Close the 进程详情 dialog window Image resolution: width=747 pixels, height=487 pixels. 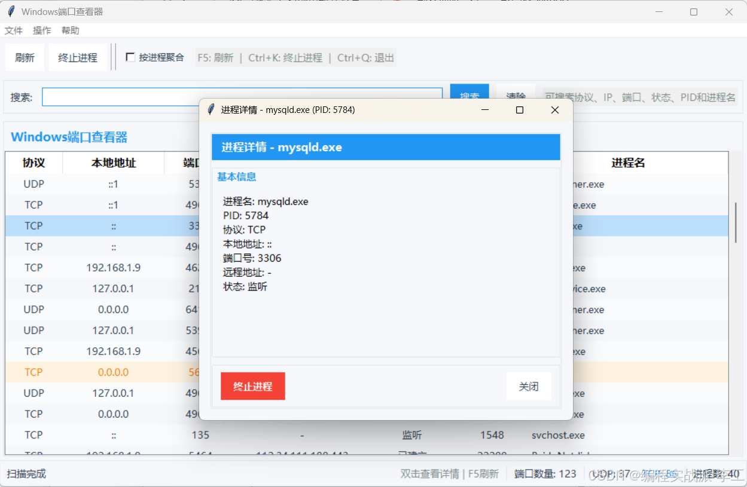554,110
